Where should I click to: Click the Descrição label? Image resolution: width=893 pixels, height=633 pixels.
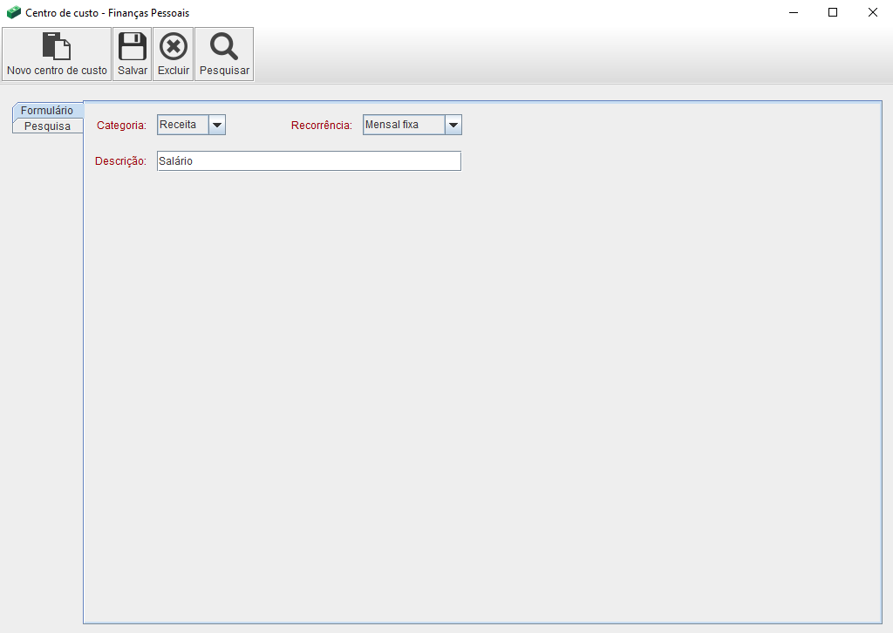120,161
